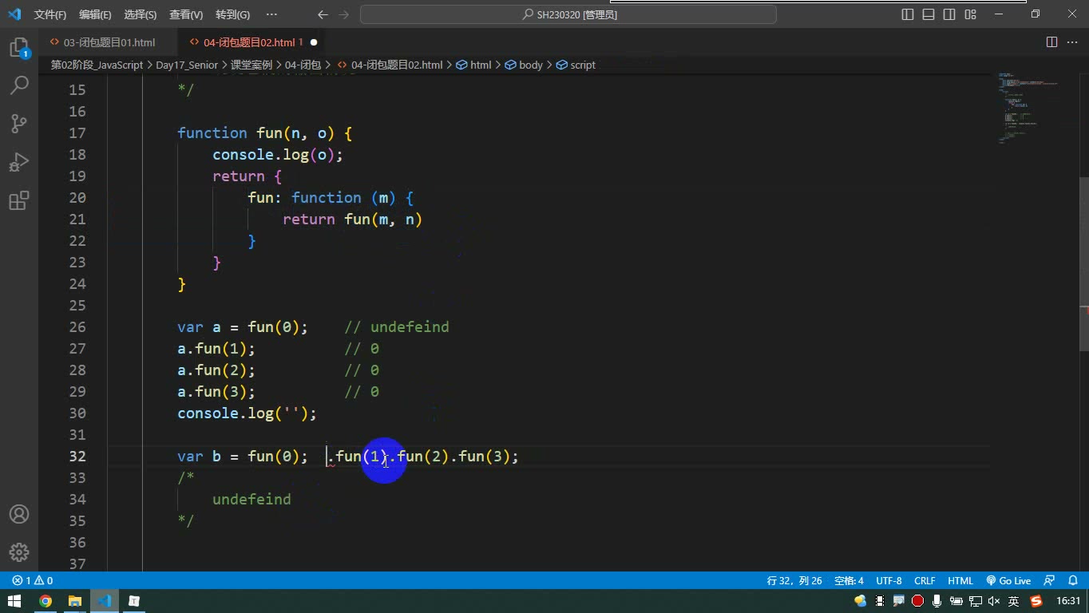Expand the hidden menus ellipsis in menu bar
This screenshot has height=613, width=1089.
click(x=271, y=14)
